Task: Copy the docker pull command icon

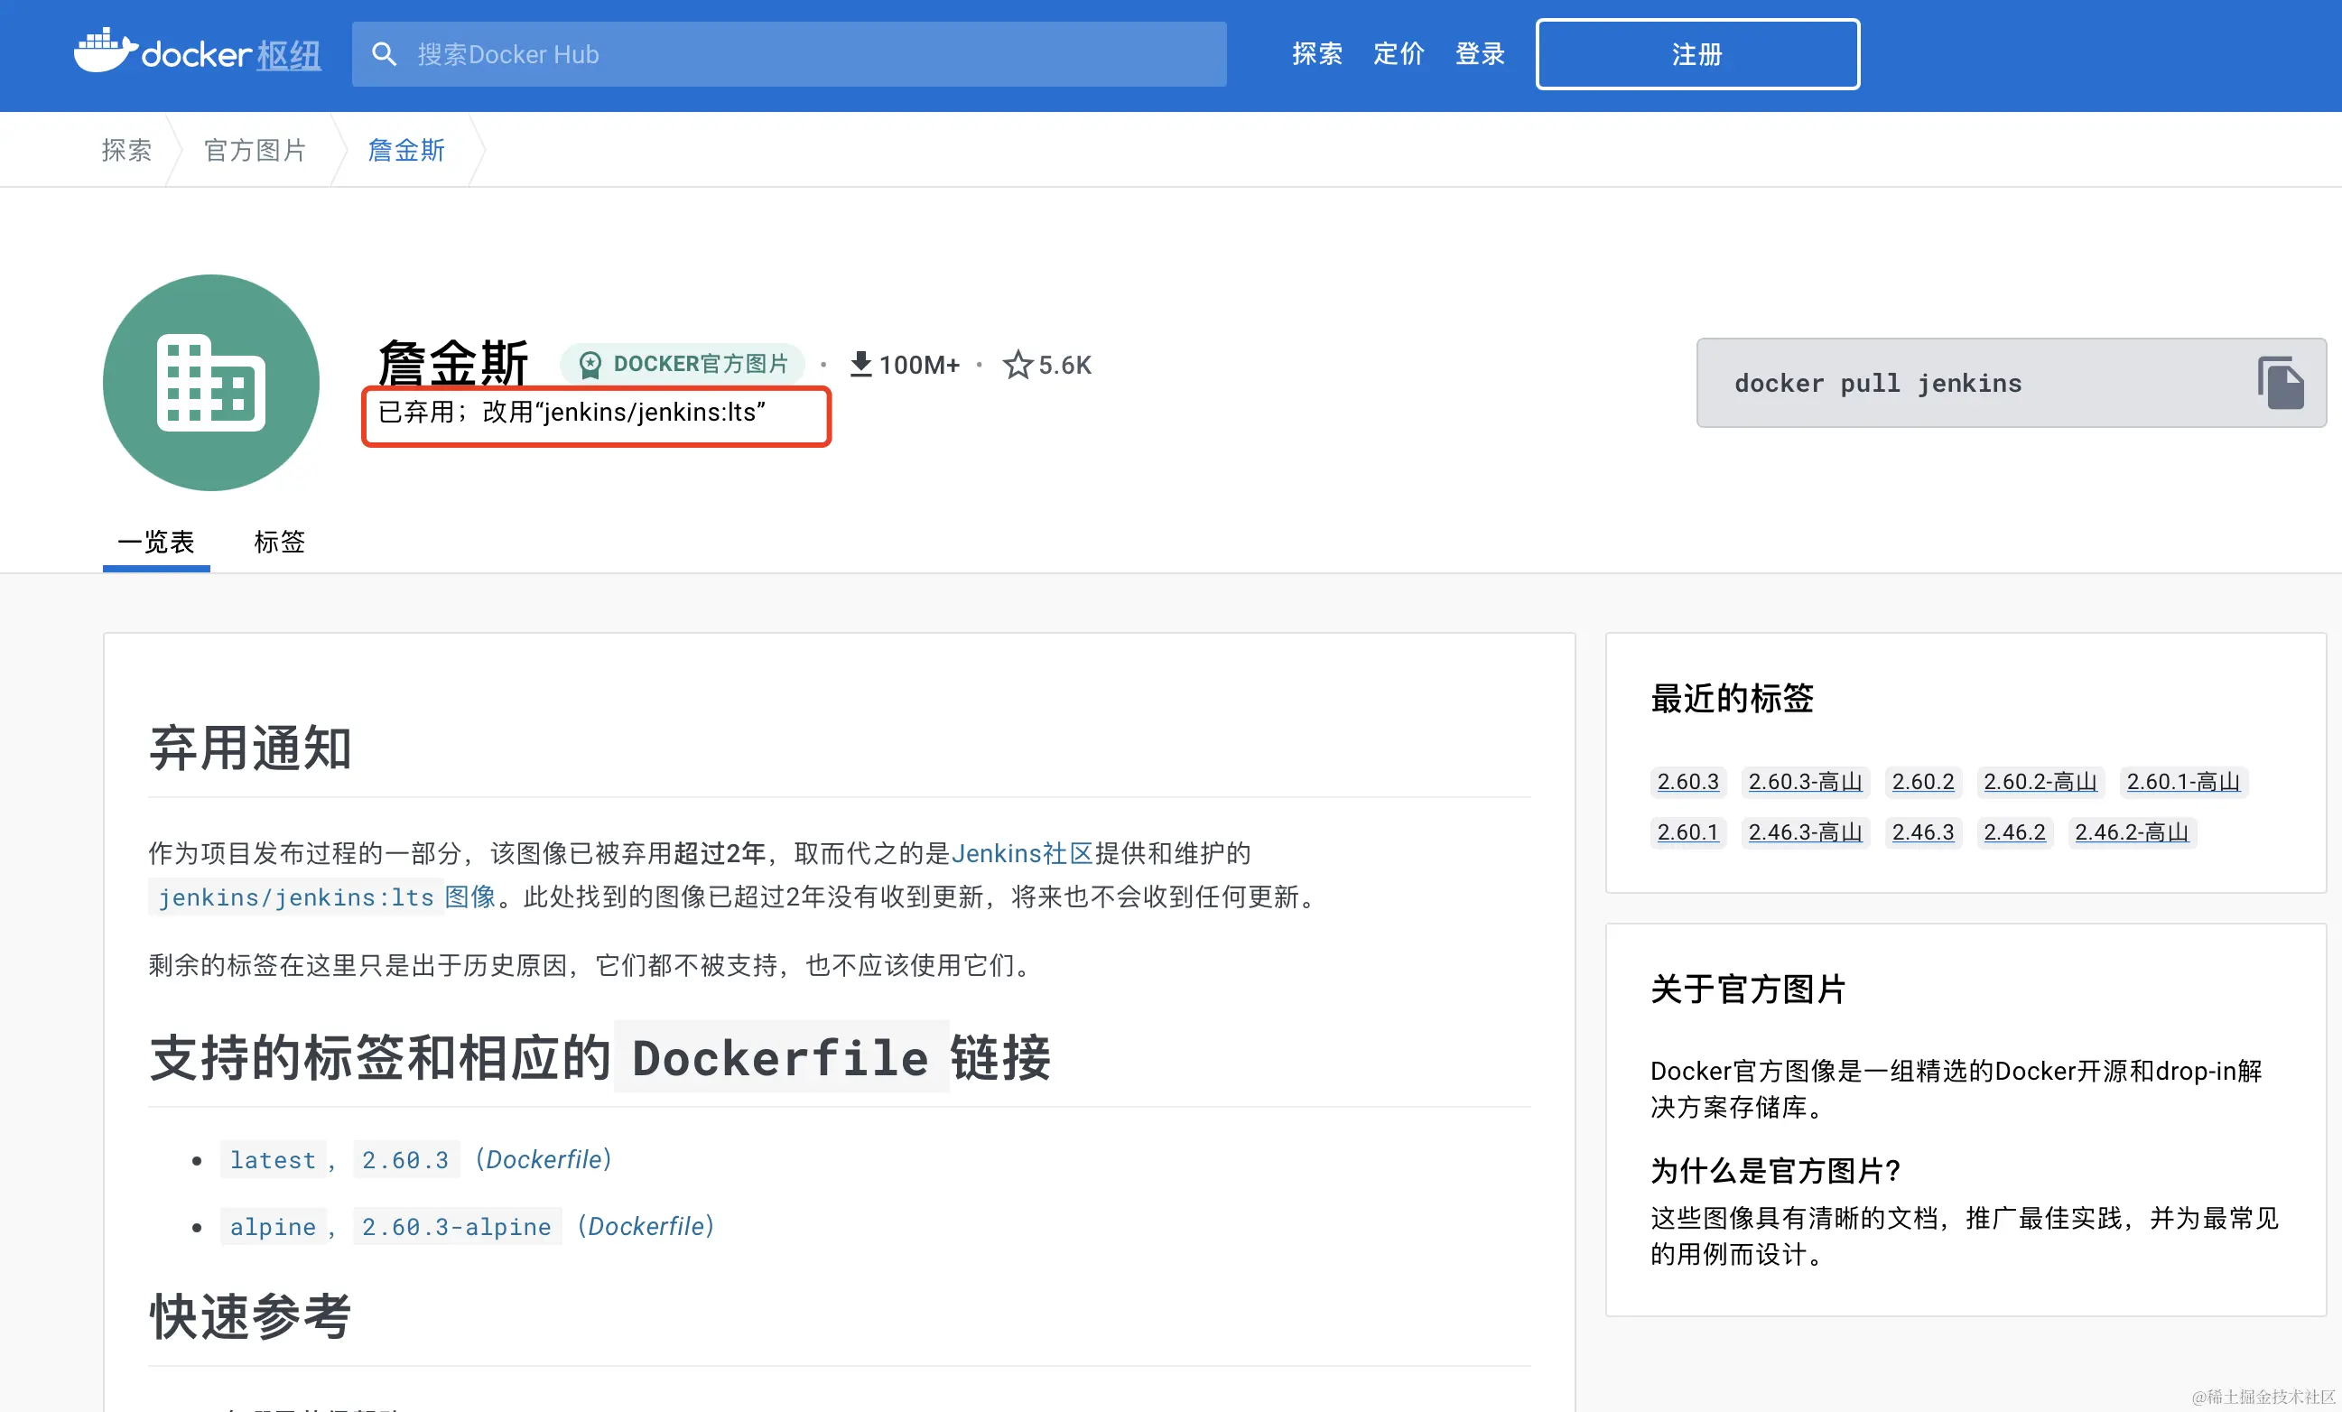Action: (2280, 383)
